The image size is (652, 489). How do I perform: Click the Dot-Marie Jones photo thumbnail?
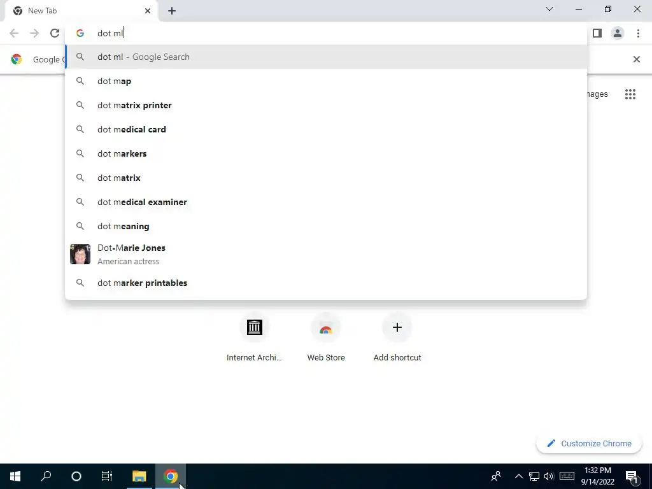(x=80, y=254)
